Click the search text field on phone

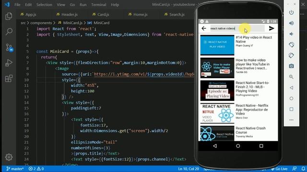(x=237, y=29)
